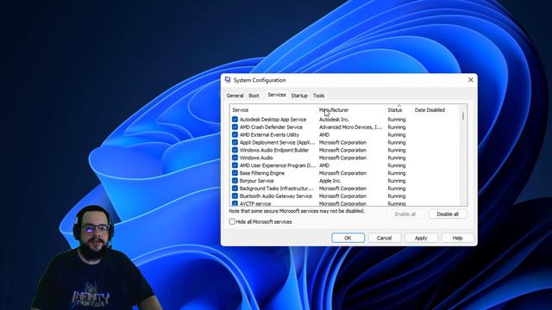Uncheck AMD User Experience Program checkbox
This screenshot has height=310, width=552.
click(235, 165)
